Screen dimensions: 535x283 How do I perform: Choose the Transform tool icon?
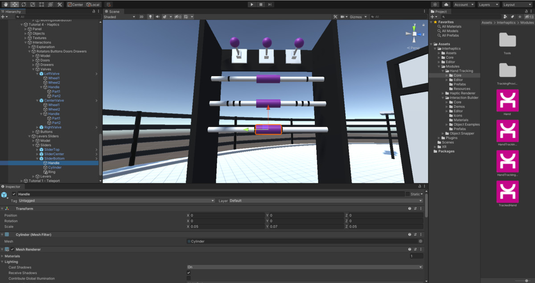(50, 4)
